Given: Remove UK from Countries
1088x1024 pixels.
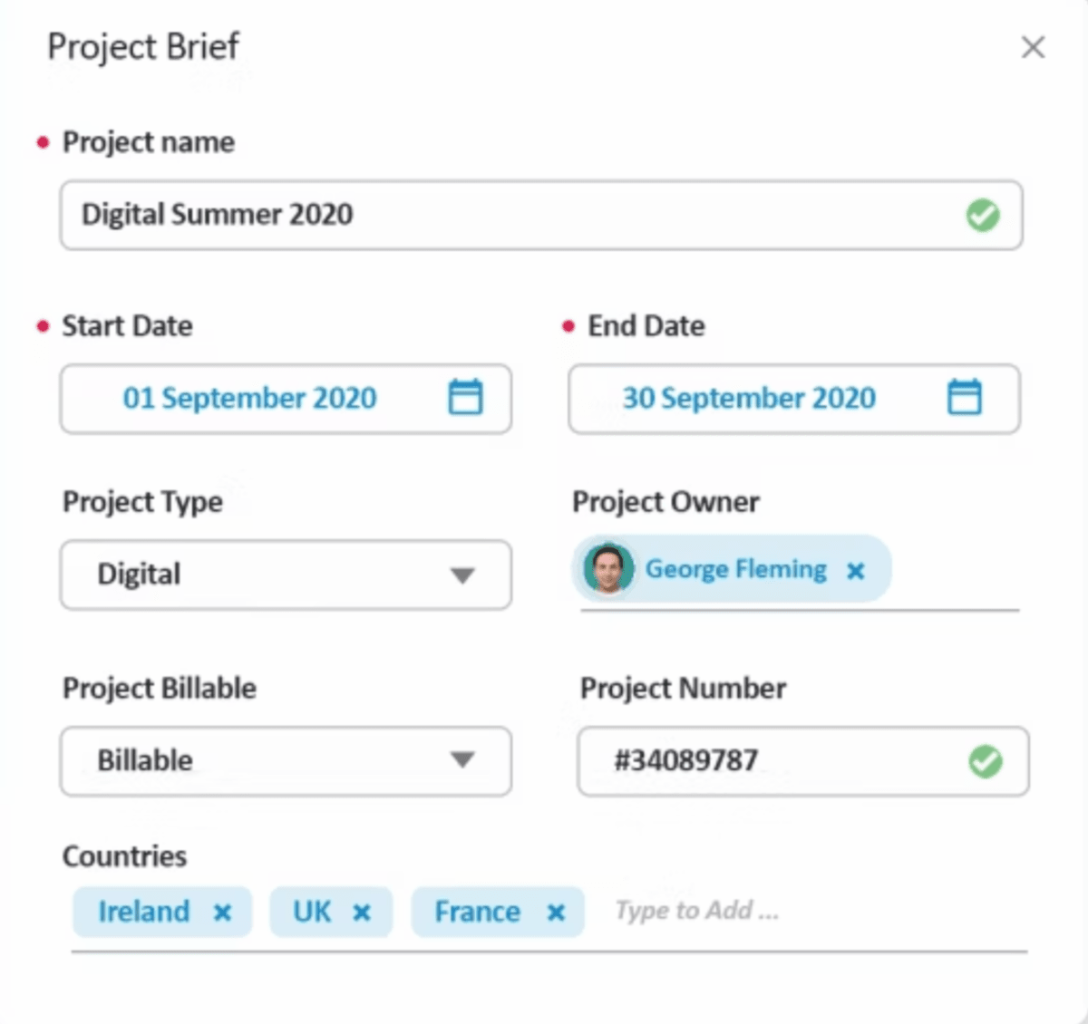Looking at the screenshot, I should pos(362,912).
